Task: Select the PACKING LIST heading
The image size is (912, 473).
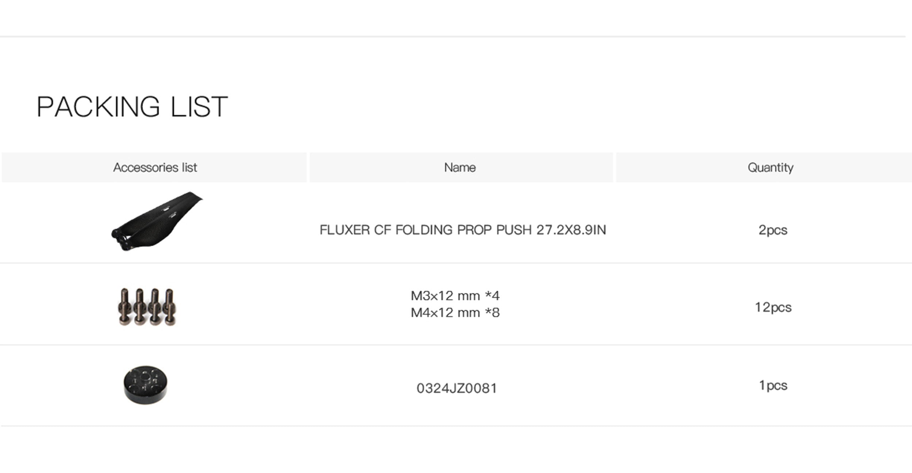Action: pos(132,107)
